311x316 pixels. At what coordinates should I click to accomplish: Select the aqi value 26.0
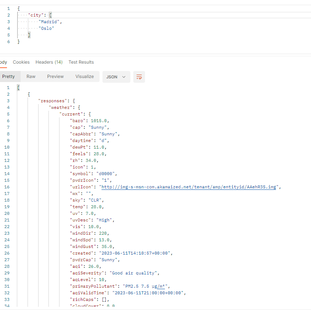pos(94,266)
